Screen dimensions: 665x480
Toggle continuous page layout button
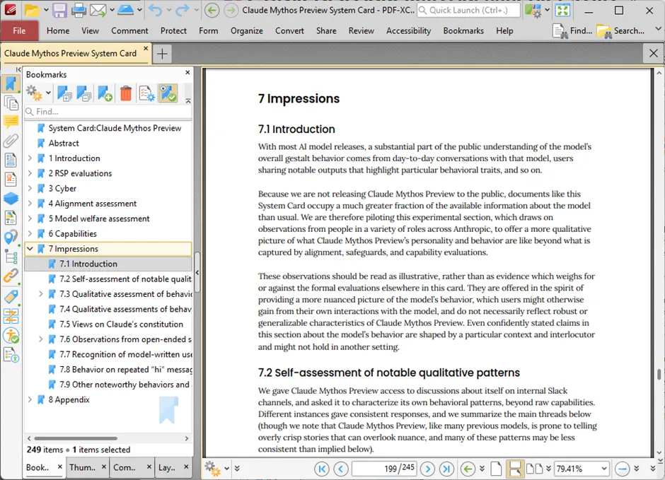point(514,469)
